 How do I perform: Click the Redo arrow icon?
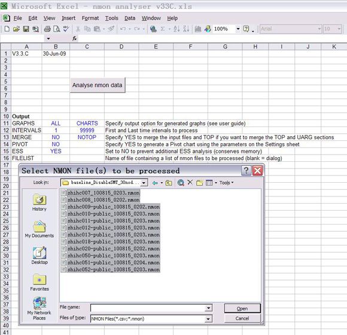tap(137, 29)
